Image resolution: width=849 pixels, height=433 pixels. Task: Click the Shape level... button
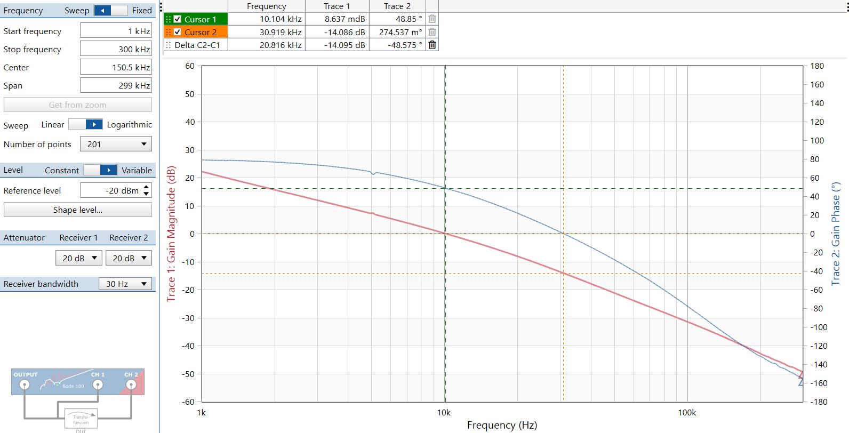78,210
